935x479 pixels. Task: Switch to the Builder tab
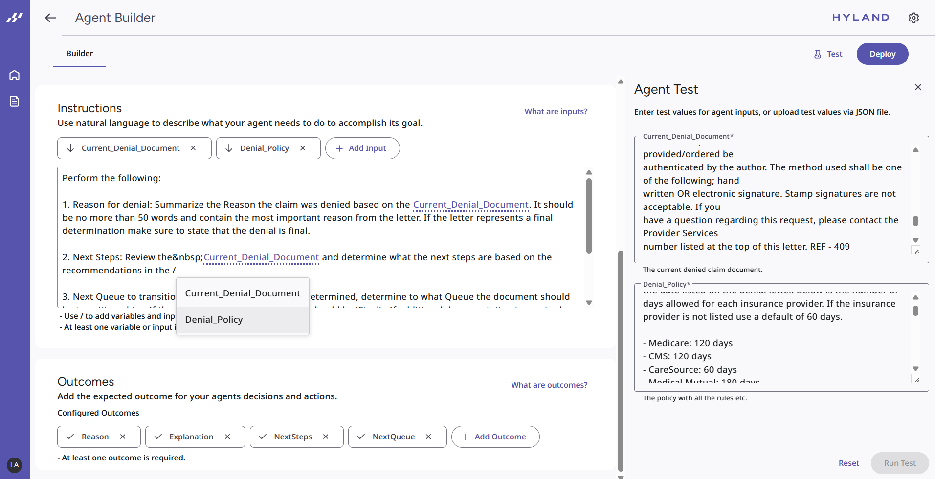[80, 54]
